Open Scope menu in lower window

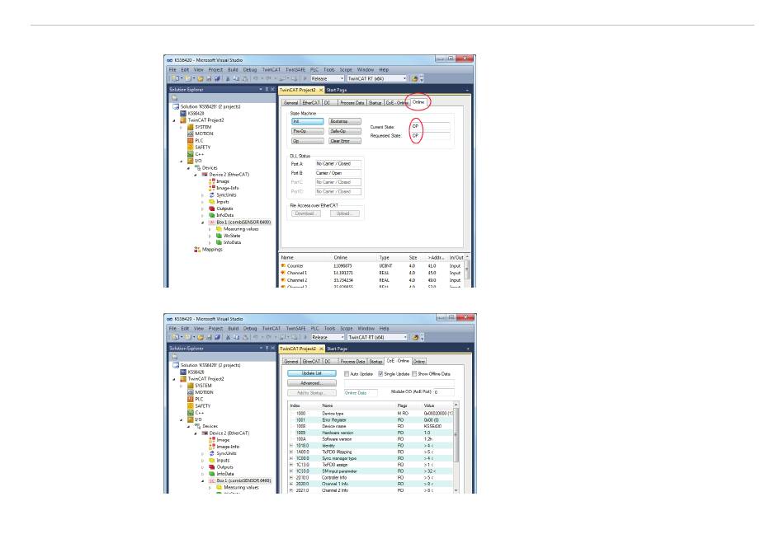coord(347,329)
